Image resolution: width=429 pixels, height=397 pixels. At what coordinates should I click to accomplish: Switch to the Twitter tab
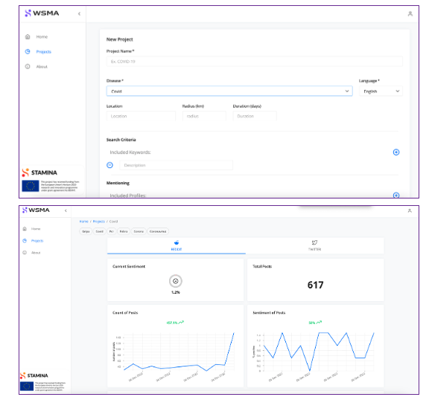click(314, 245)
